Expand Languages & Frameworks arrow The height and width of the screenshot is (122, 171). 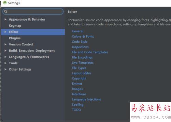[x=5, y=57]
